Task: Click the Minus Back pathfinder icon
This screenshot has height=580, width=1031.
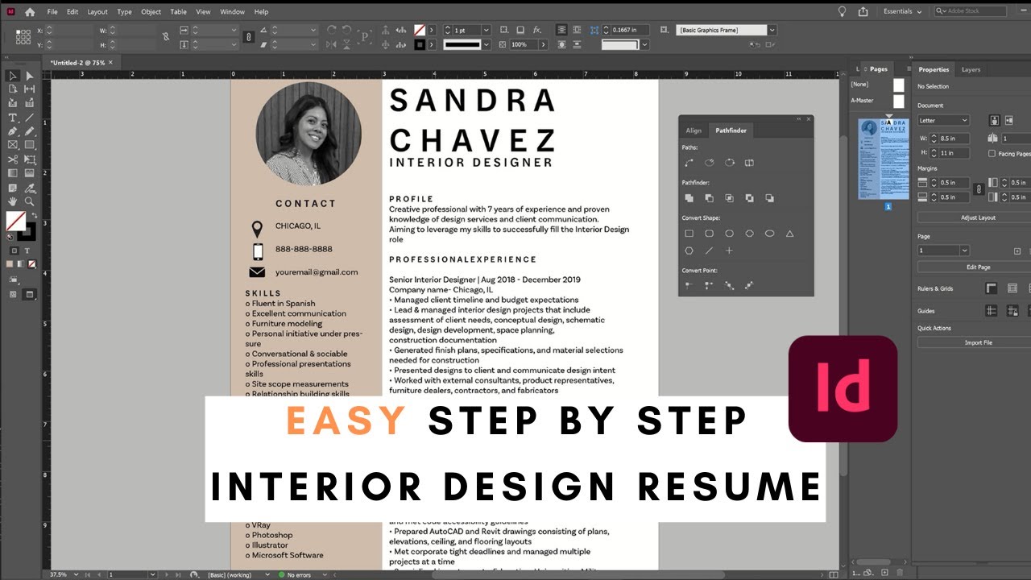Action: point(770,198)
